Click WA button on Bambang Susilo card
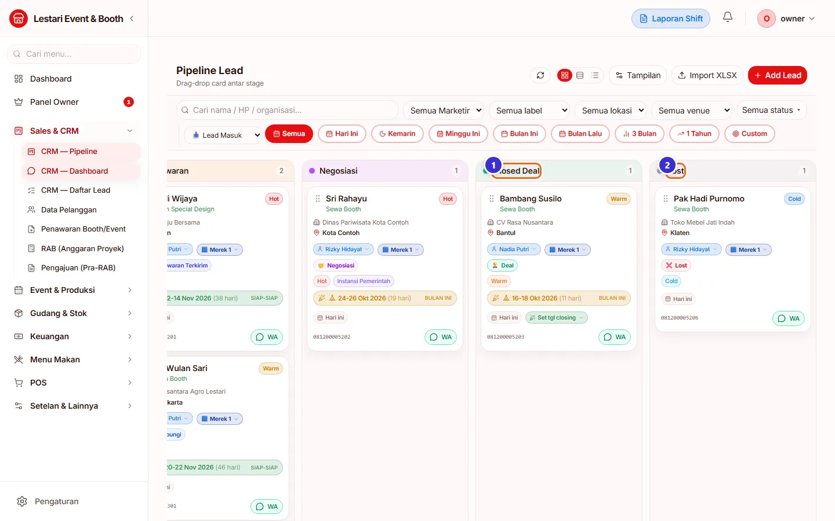This screenshot has width=835, height=521. (615, 337)
